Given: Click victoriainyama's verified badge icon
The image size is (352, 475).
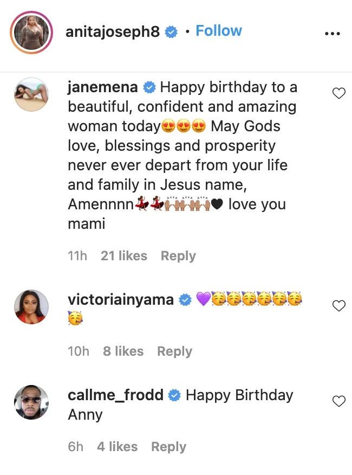Looking at the screenshot, I should pos(185,300).
